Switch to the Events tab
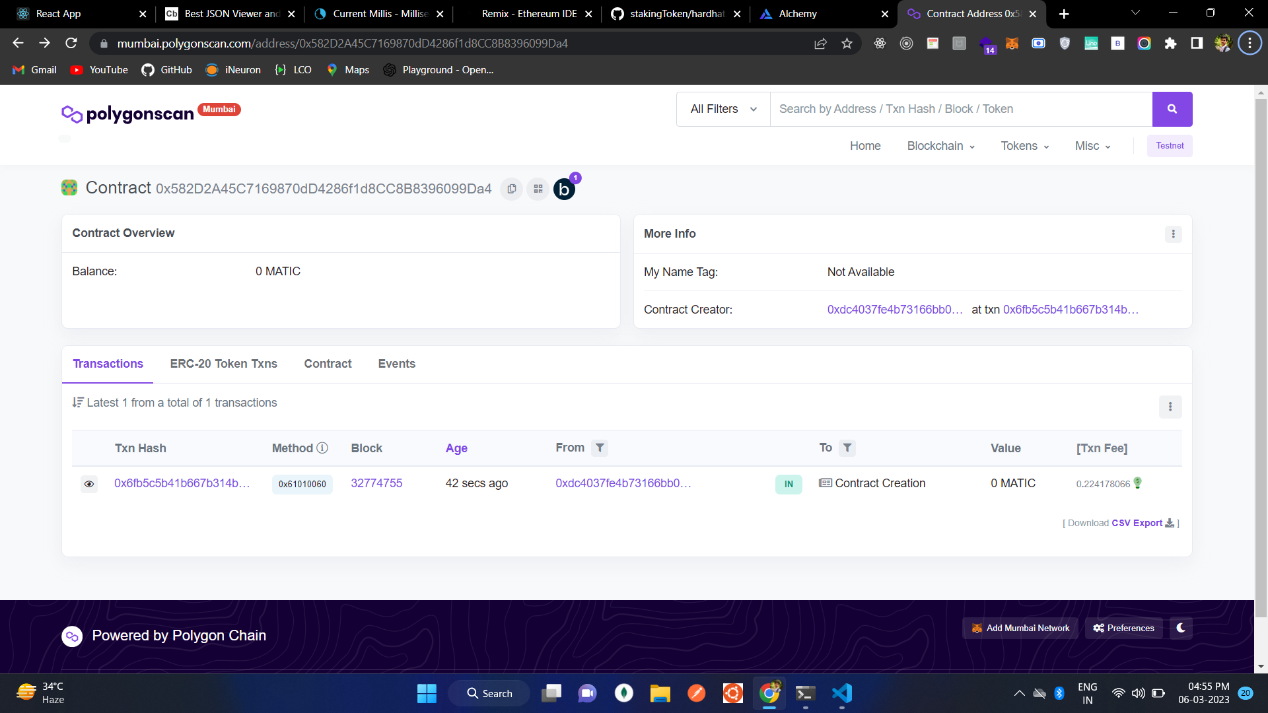 pos(396,364)
